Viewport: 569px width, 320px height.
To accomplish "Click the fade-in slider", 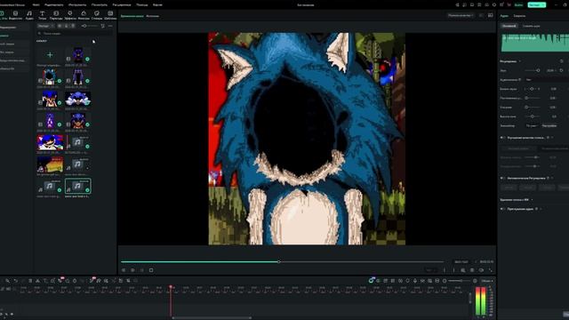I will click(532, 98).
